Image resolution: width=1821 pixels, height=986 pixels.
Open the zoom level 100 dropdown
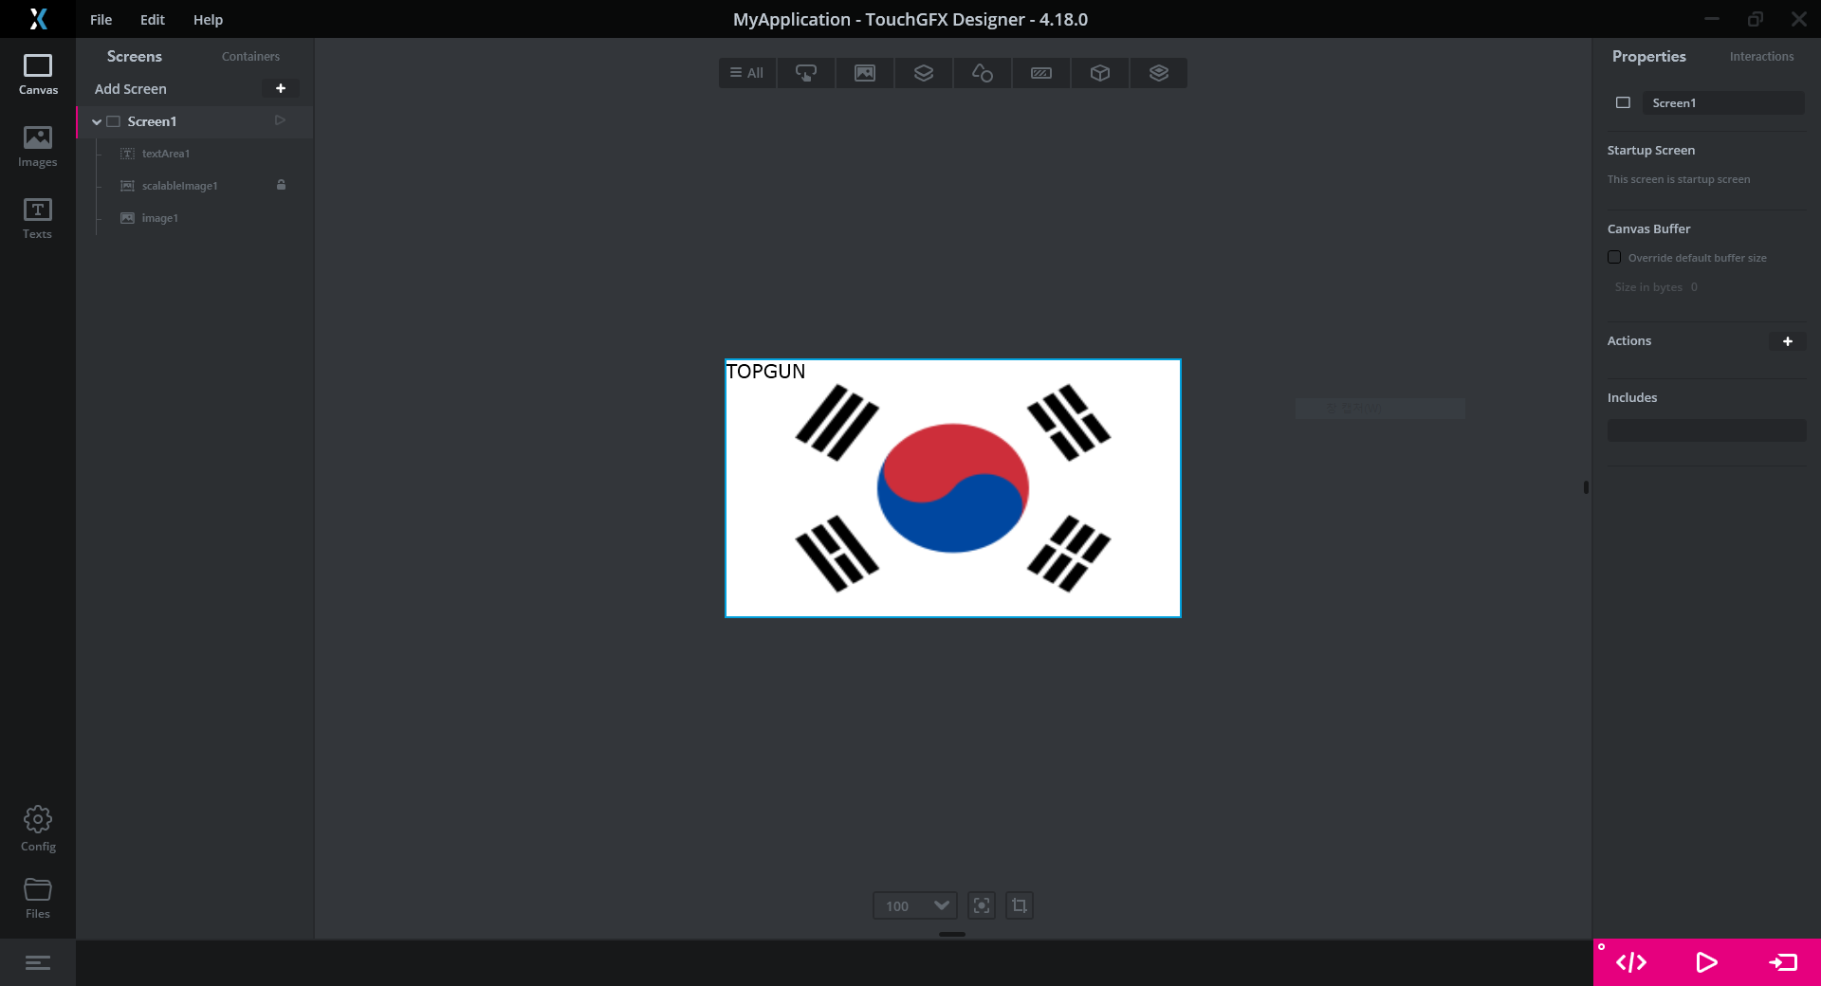click(x=915, y=905)
